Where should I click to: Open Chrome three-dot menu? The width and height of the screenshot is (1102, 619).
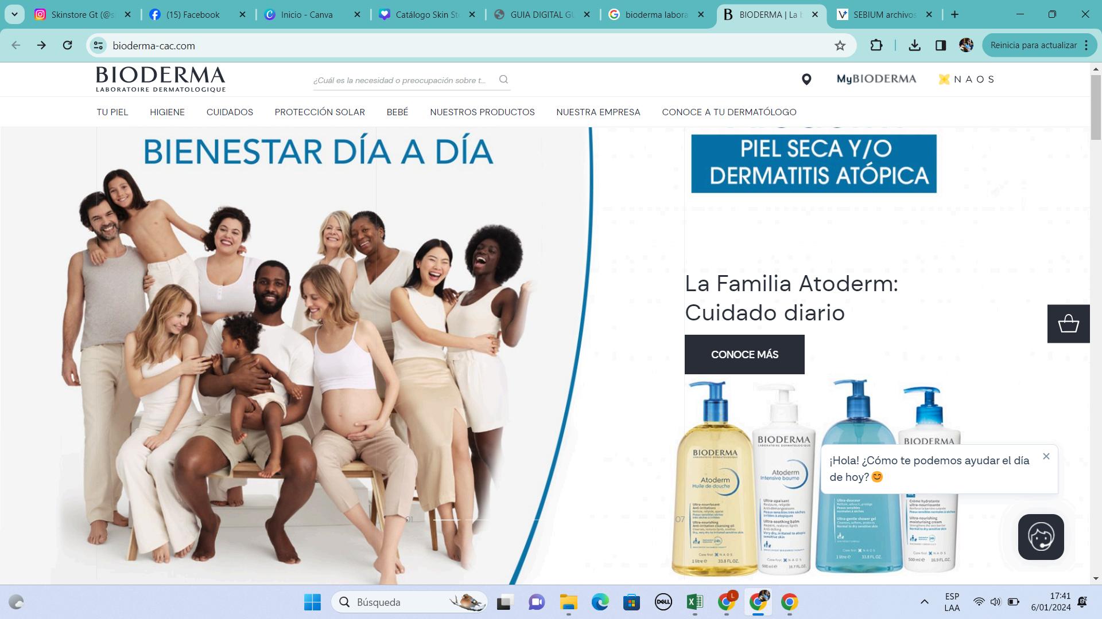[1086, 45]
